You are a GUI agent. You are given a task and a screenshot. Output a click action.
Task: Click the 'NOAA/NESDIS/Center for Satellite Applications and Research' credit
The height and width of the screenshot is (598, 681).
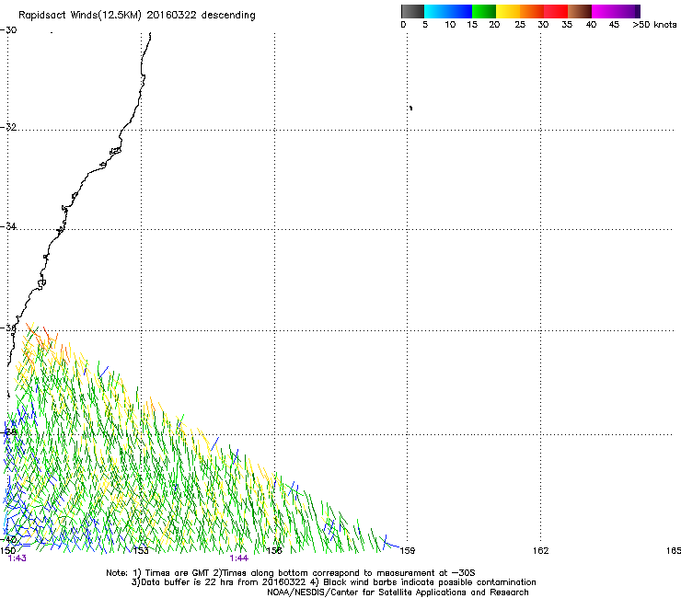pyautogui.click(x=398, y=592)
